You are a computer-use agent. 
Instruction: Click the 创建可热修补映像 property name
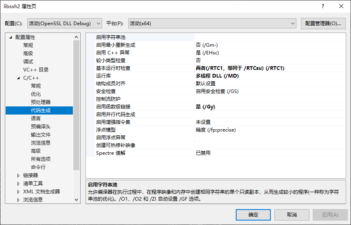pos(116,145)
